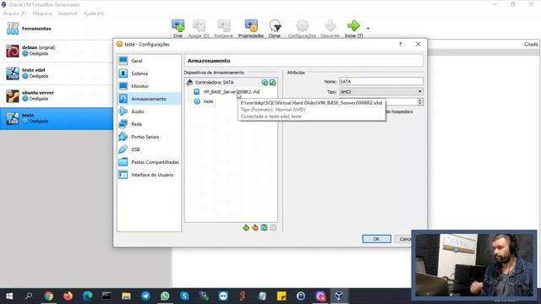541x304 pixels.
Task: Click the OK button in settings dialog
Action: [x=376, y=239]
